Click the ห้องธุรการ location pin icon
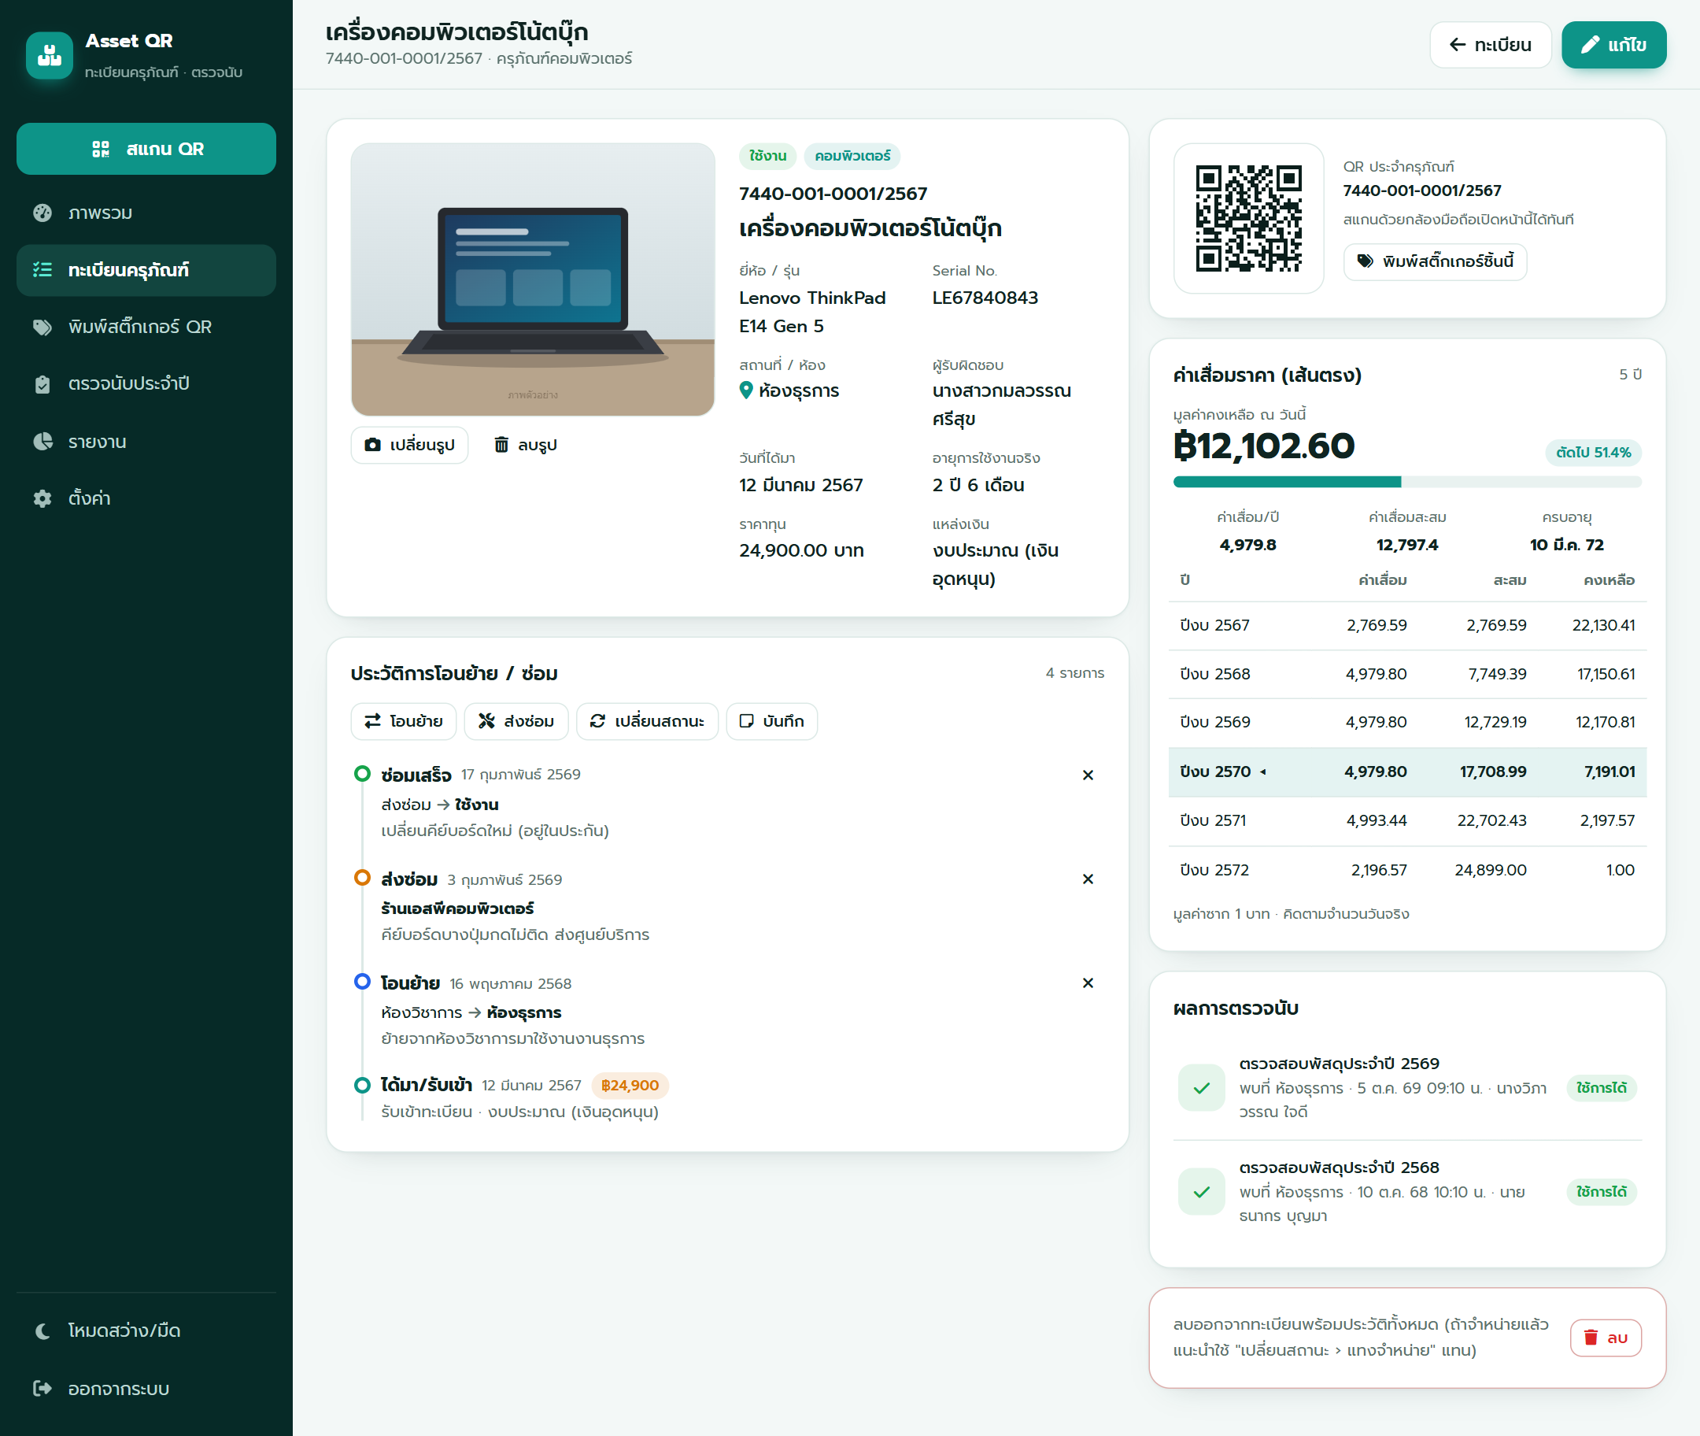1700x1436 pixels. pos(746,390)
